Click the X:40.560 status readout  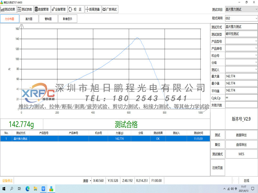pos(98,181)
